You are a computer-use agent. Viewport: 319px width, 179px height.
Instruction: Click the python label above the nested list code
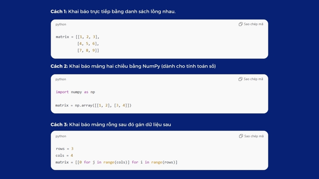coord(61,24)
